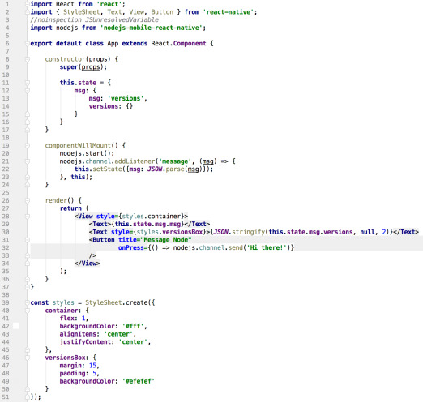Viewport: 423px width, 403px height.
Task: Open the #fff color swatch in the gutter
Action: (16, 326)
